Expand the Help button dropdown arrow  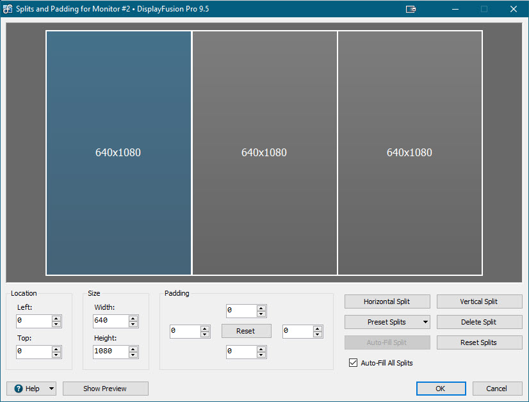(x=51, y=389)
